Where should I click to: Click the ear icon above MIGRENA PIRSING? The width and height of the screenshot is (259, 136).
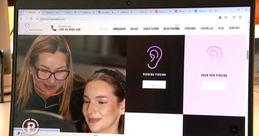click(155, 57)
